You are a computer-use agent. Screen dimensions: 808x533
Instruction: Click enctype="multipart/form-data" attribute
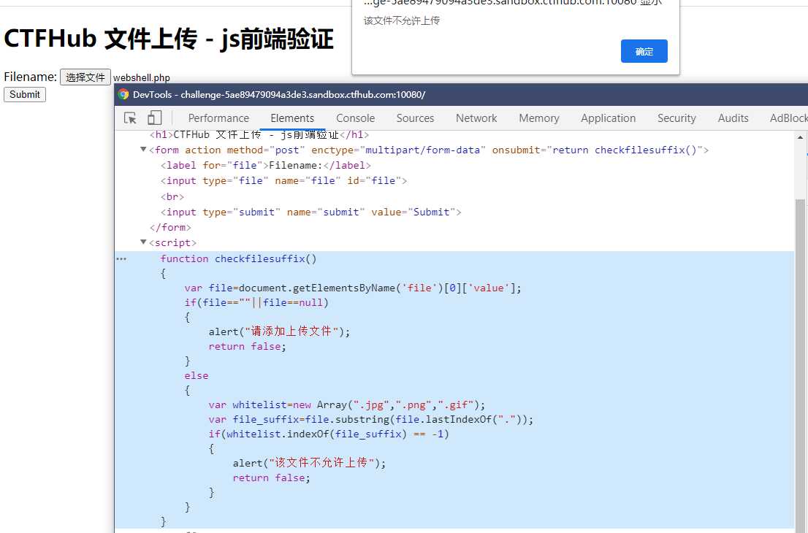pyautogui.click(x=398, y=150)
